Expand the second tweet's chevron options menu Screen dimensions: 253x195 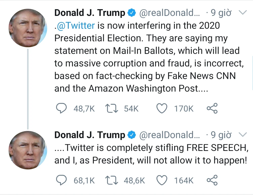243,135
